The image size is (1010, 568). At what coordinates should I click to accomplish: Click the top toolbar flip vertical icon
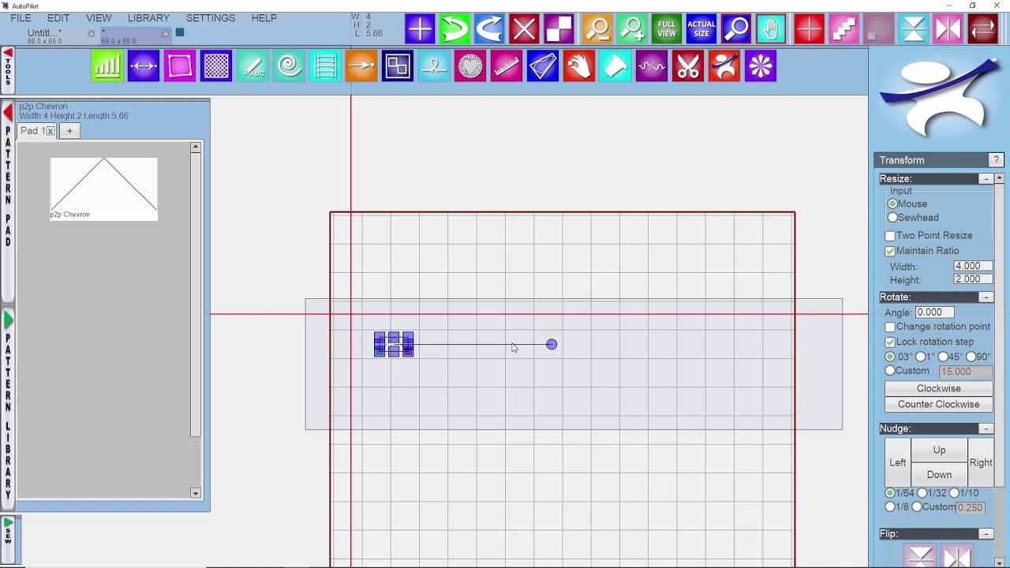point(914,30)
